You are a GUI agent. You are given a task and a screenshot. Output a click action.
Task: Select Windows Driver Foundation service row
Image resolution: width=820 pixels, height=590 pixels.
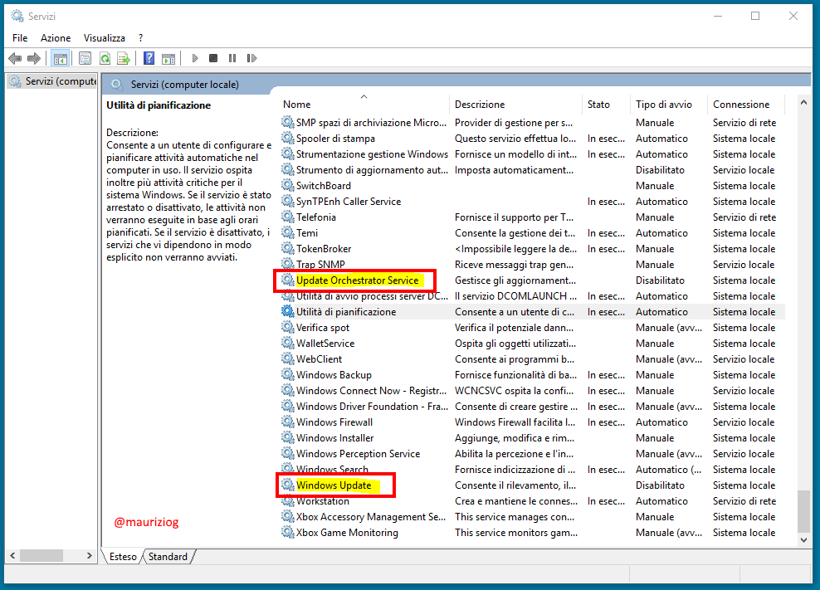[x=532, y=407]
